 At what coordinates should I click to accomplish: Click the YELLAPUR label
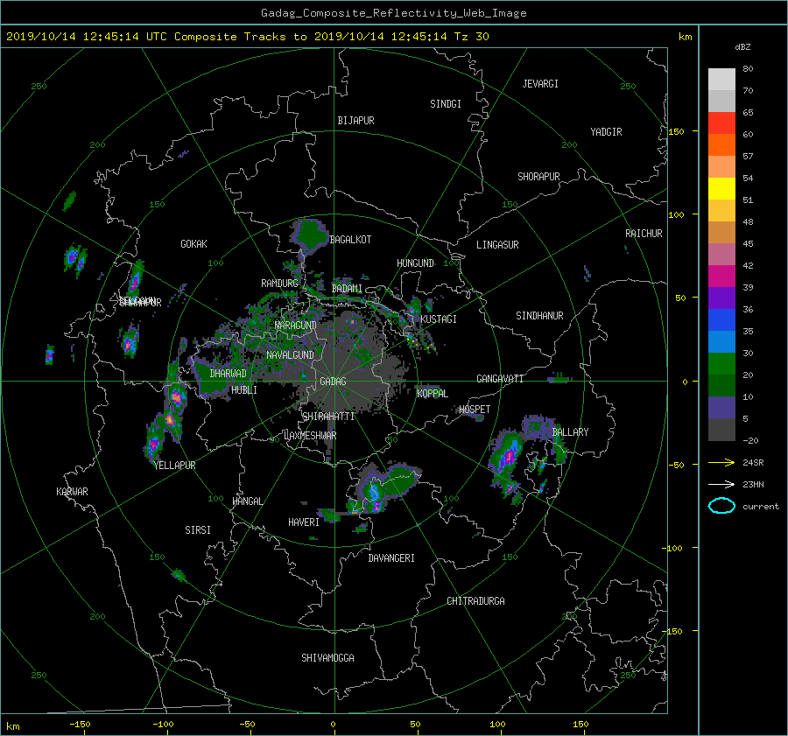[174, 466]
